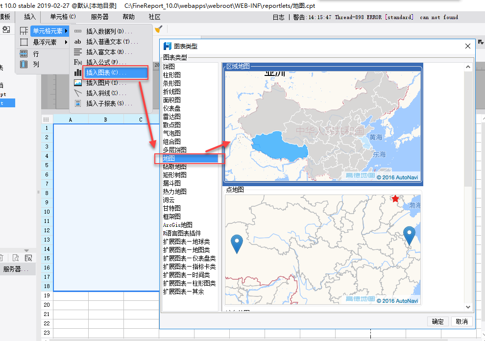Open the 帮助 menu
Viewport: 485px width, 341px height.
click(x=128, y=17)
